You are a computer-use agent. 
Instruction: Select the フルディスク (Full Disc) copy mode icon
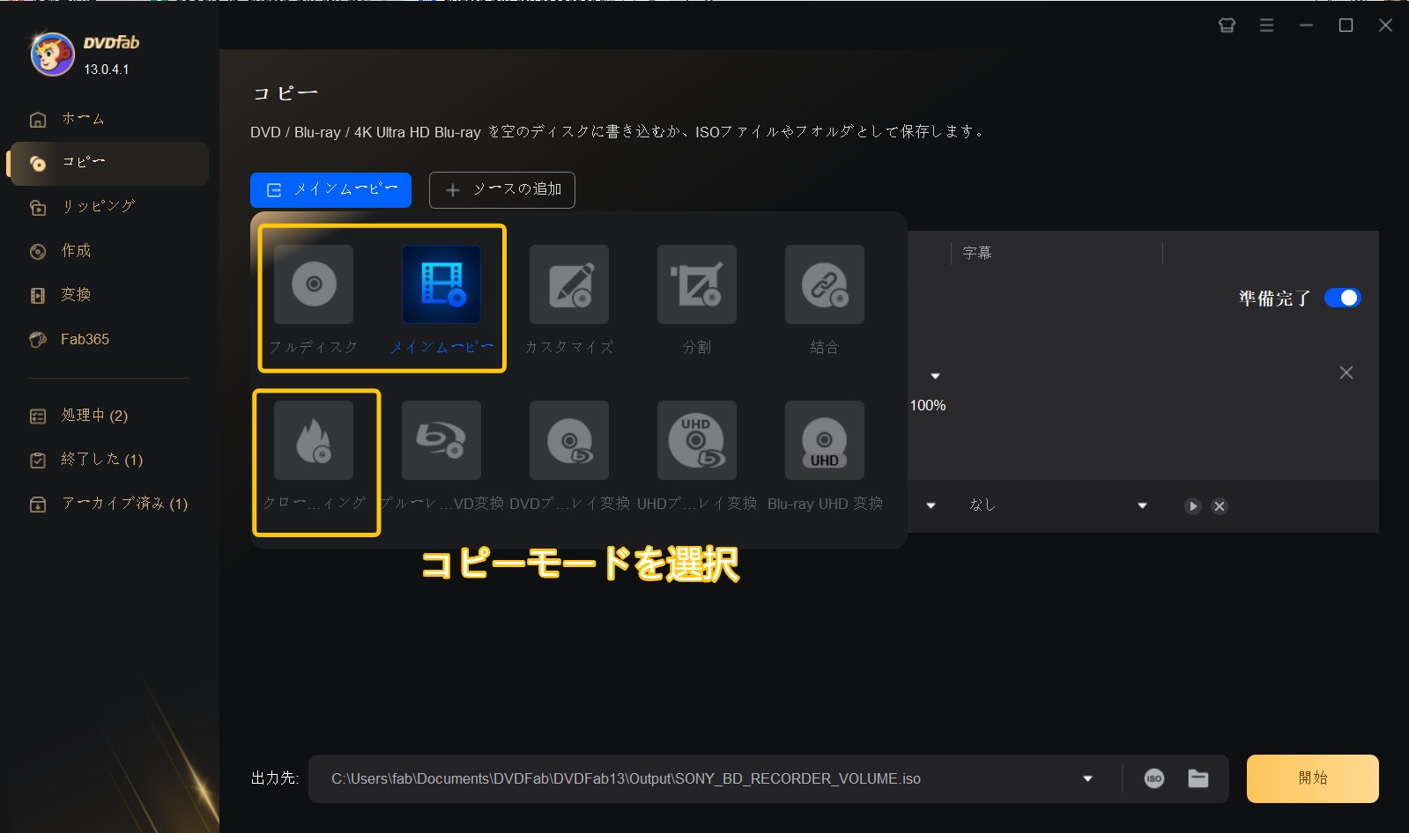point(314,284)
